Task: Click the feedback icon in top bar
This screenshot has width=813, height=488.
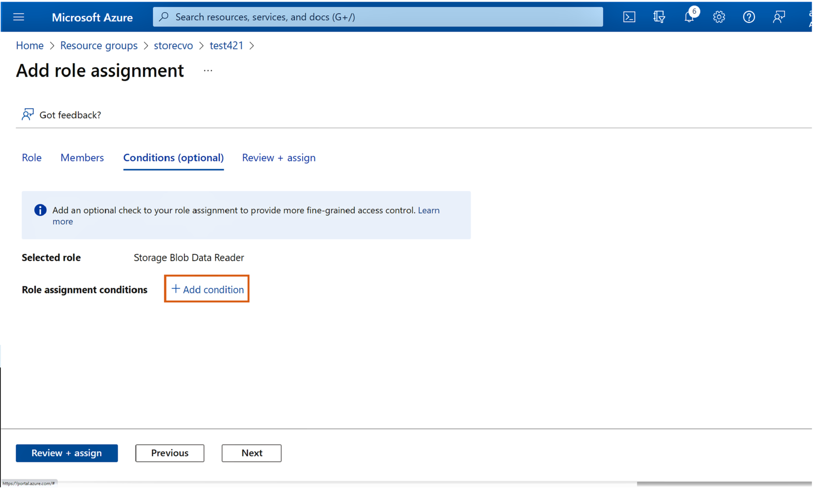Action: (x=779, y=17)
